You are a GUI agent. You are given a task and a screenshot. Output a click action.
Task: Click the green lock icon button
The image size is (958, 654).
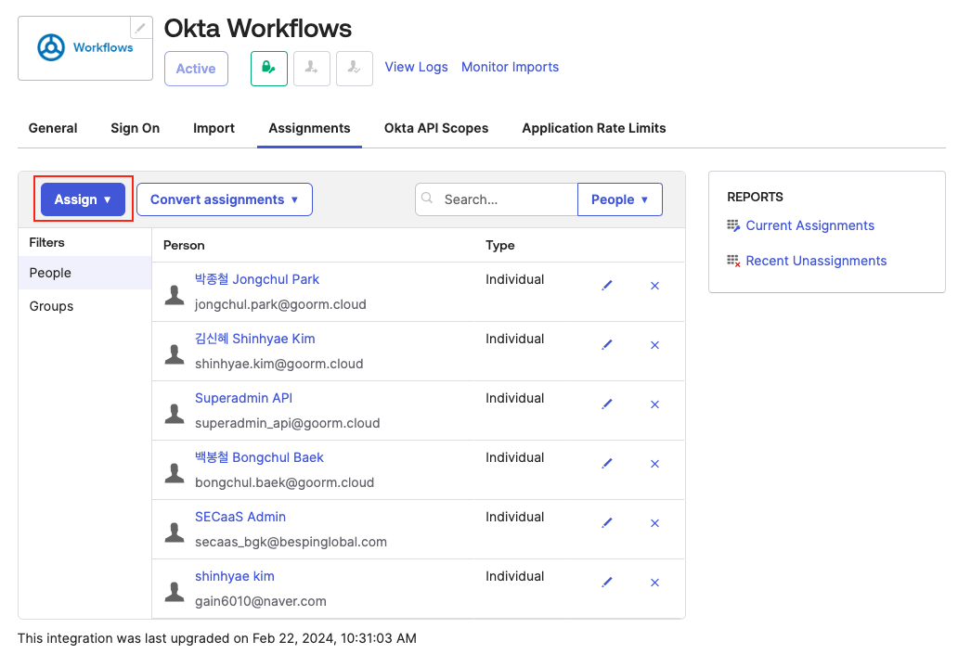click(268, 68)
